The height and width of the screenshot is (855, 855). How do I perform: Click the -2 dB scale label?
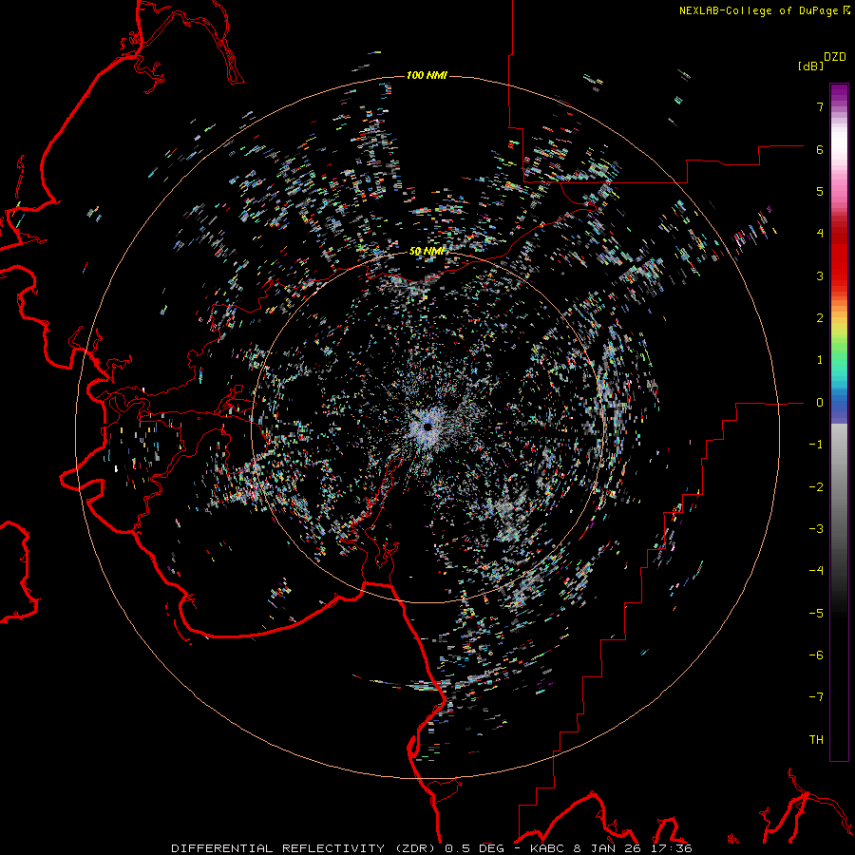pyautogui.click(x=816, y=487)
